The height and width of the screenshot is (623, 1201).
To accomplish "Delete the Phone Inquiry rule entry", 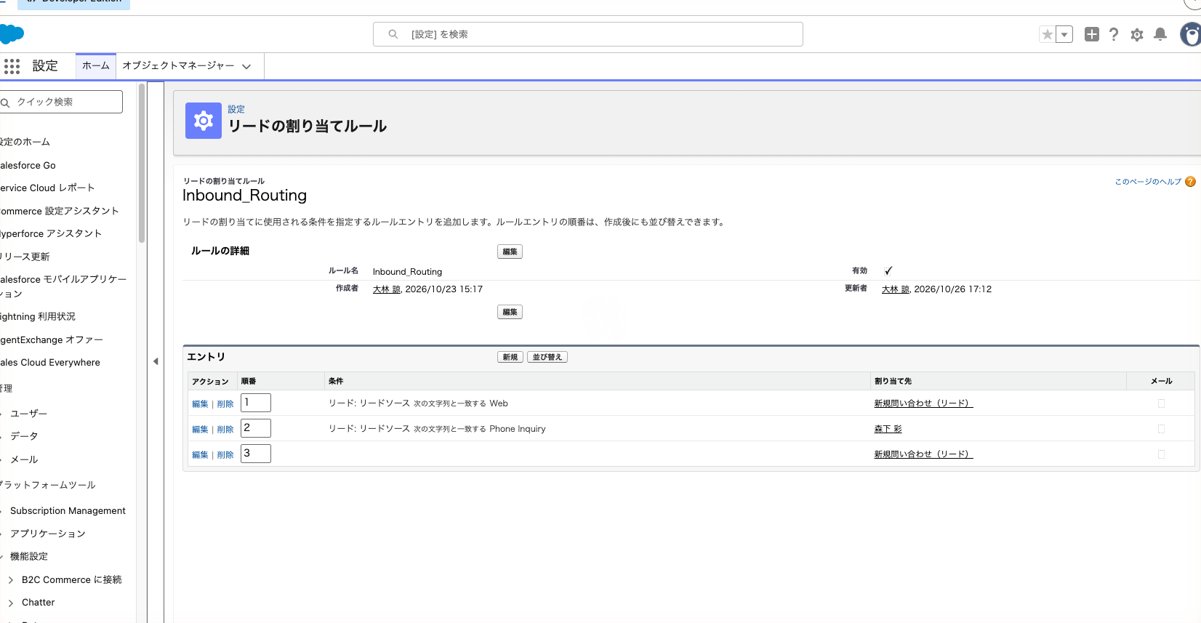I will coord(225,430).
